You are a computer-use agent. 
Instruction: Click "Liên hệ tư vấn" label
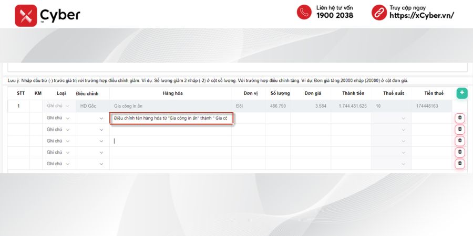click(x=334, y=8)
